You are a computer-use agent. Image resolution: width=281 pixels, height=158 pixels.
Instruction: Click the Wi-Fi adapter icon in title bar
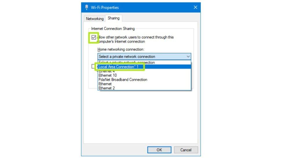(86, 7)
